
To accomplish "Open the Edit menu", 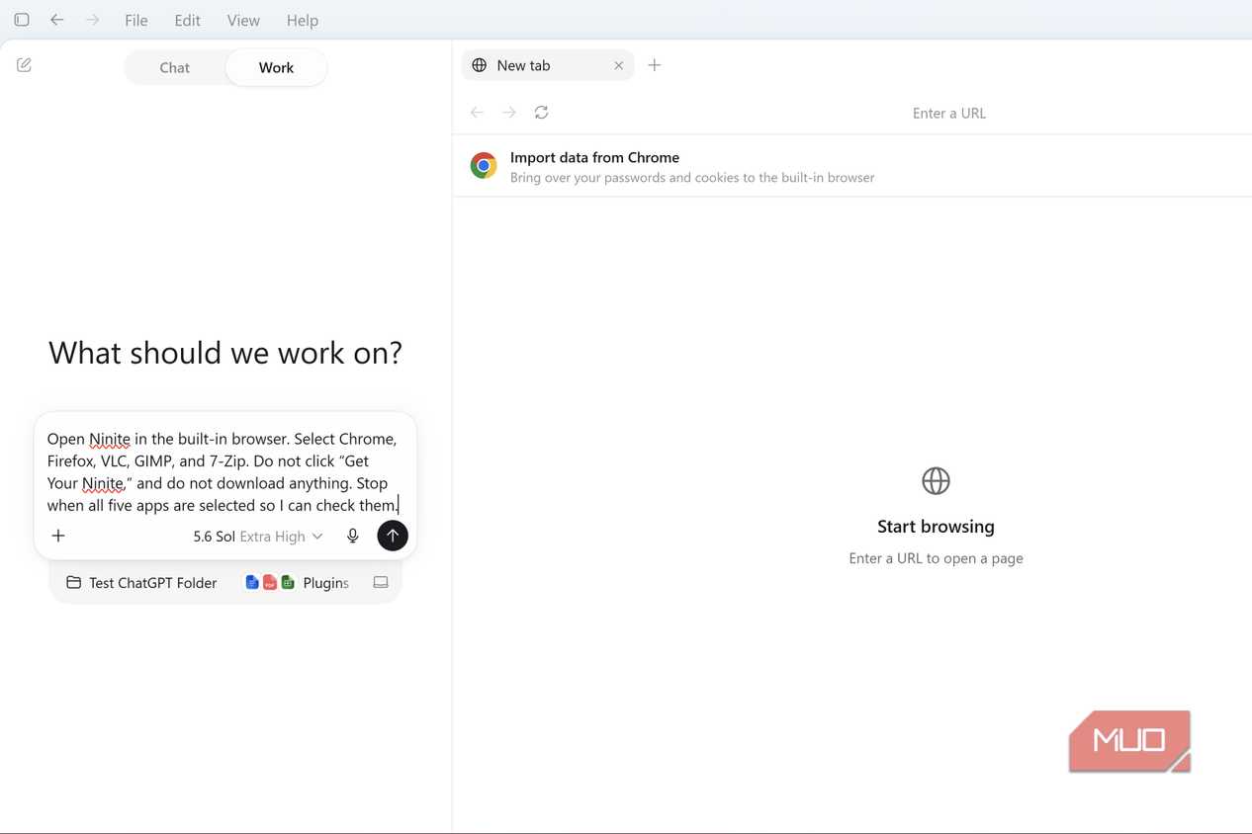I will click(x=187, y=20).
